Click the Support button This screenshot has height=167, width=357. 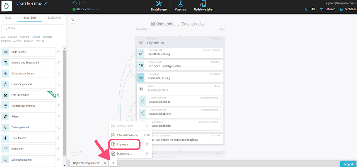coord(348,164)
